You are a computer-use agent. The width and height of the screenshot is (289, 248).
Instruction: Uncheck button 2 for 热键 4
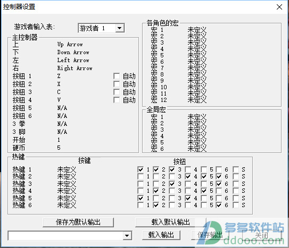tap(156, 191)
